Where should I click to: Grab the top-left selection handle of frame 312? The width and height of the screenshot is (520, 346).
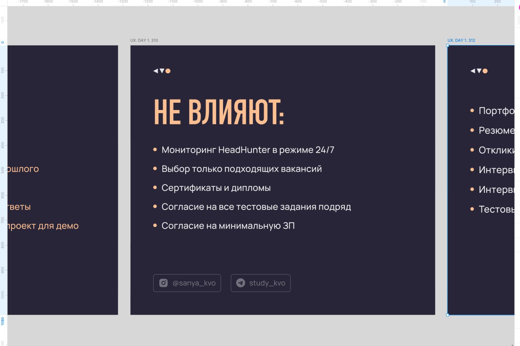(448, 45)
